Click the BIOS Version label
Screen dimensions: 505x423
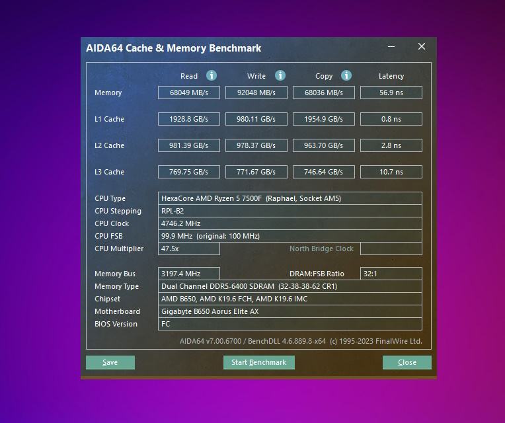(116, 324)
